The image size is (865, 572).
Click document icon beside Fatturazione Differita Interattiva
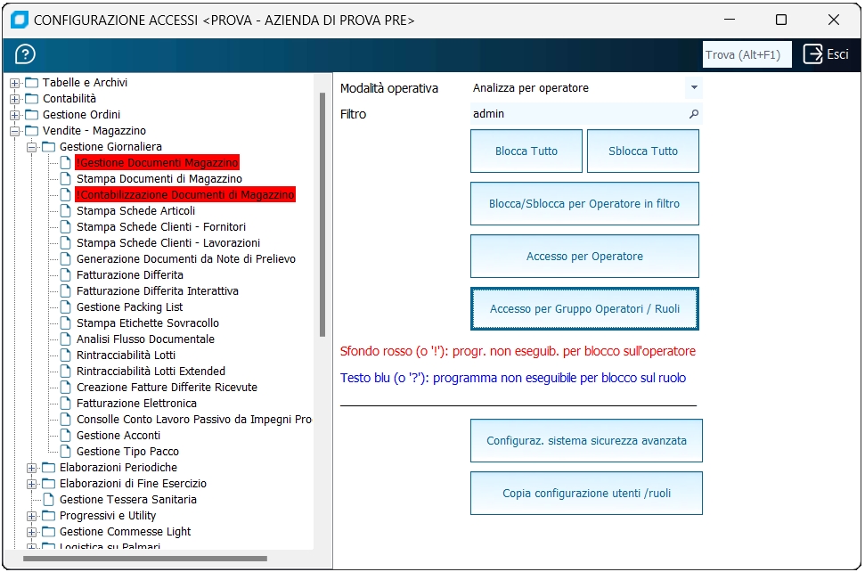point(66,290)
